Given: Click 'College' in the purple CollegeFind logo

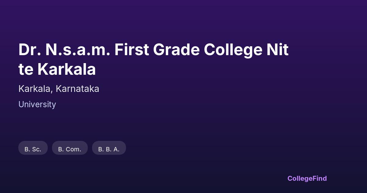Looking at the screenshot, I should (299, 178).
